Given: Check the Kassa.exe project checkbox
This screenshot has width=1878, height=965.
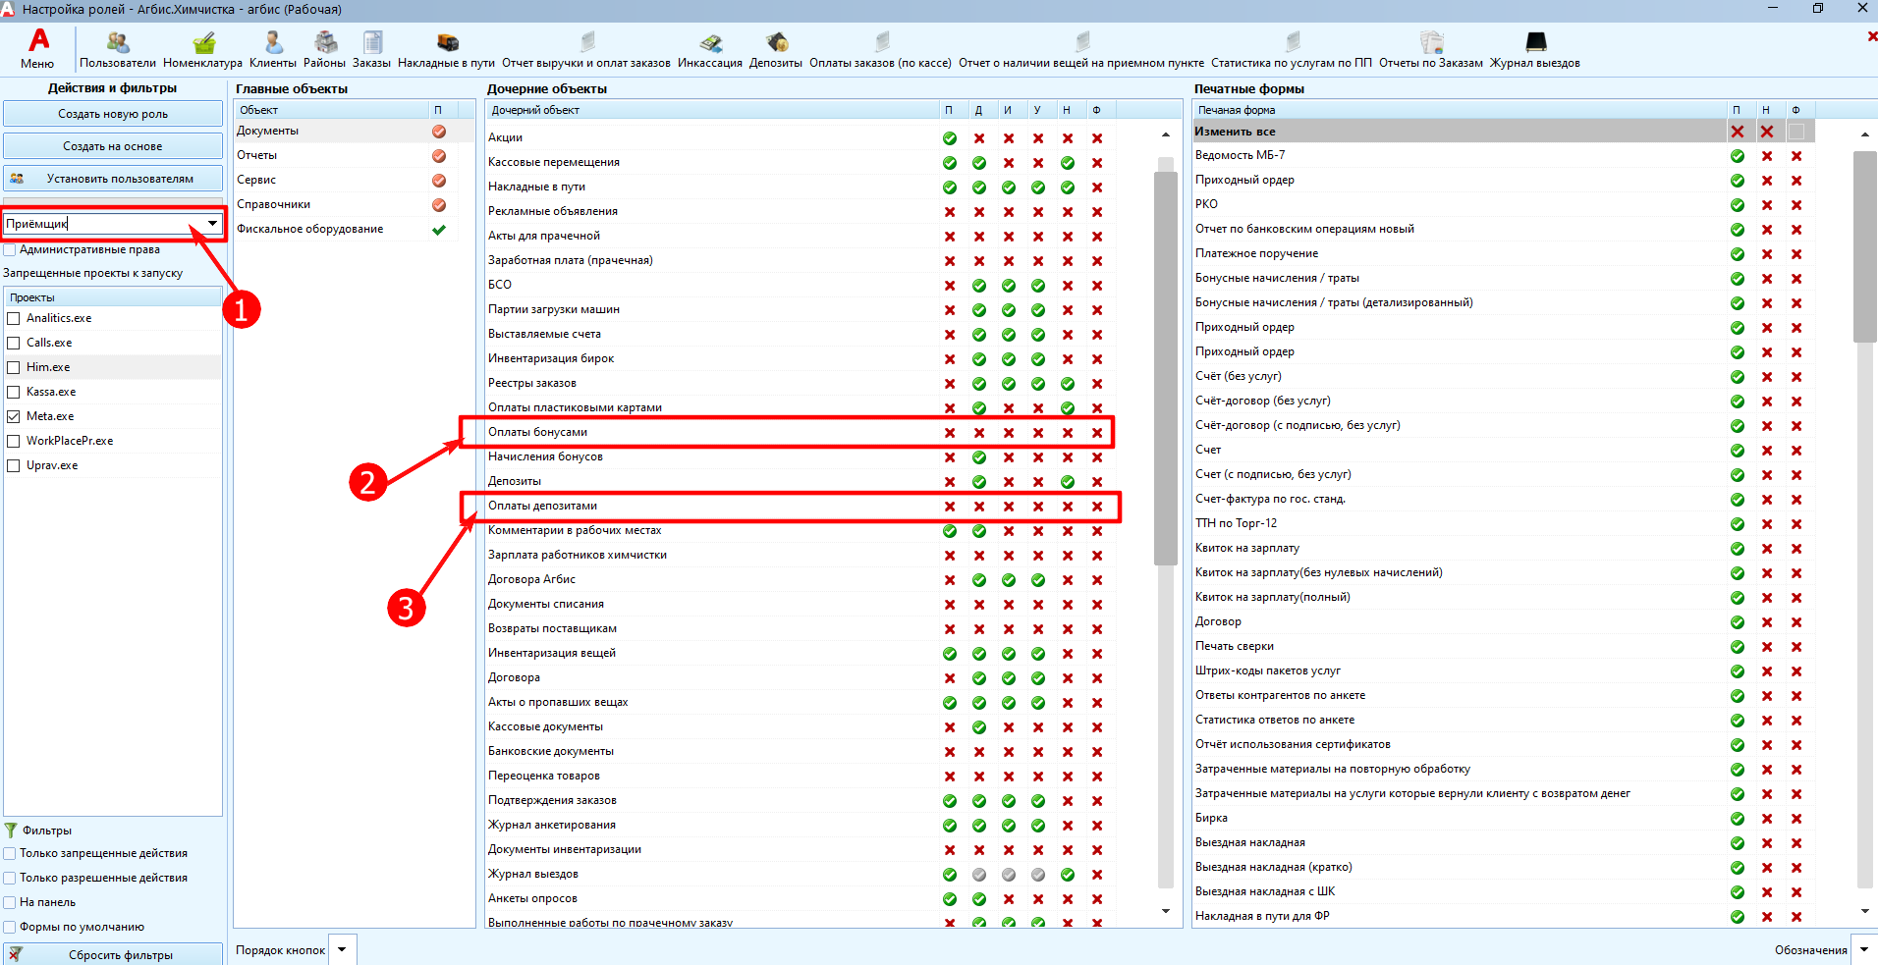Looking at the screenshot, I should pyautogui.click(x=14, y=392).
